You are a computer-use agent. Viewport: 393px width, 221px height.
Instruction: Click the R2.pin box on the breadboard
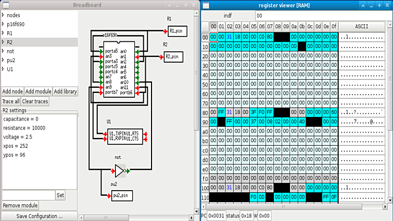(x=174, y=56)
